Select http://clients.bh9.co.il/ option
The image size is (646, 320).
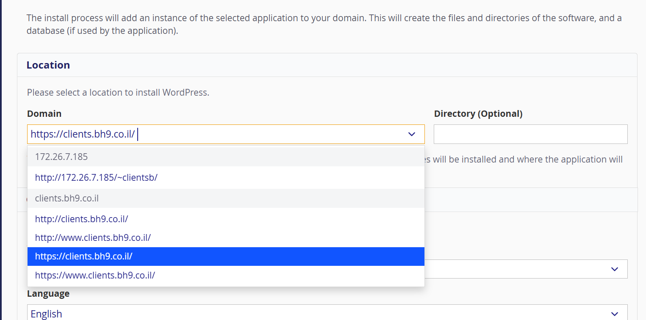click(226, 219)
